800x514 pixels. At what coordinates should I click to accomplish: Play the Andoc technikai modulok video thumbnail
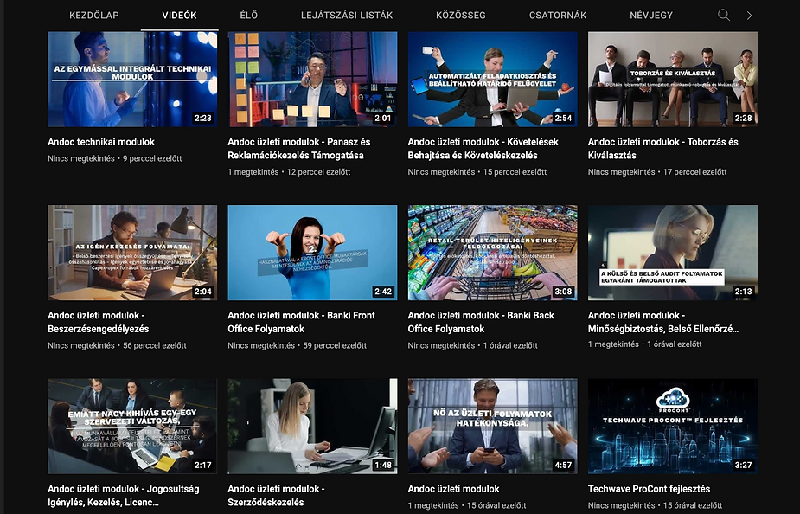click(x=132, y=80)
